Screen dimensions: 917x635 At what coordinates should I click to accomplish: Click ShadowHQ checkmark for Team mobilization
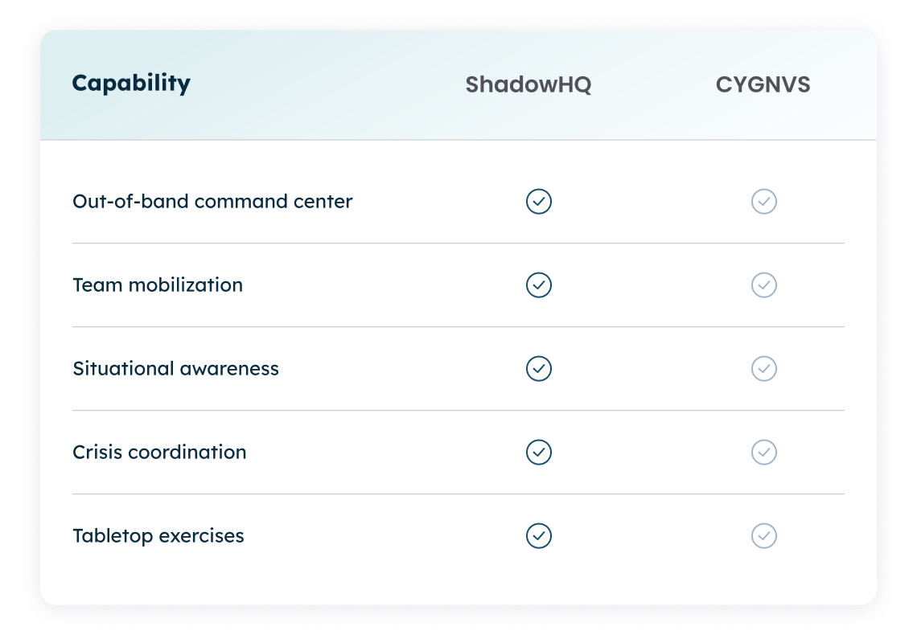click(x=539, y=285)
